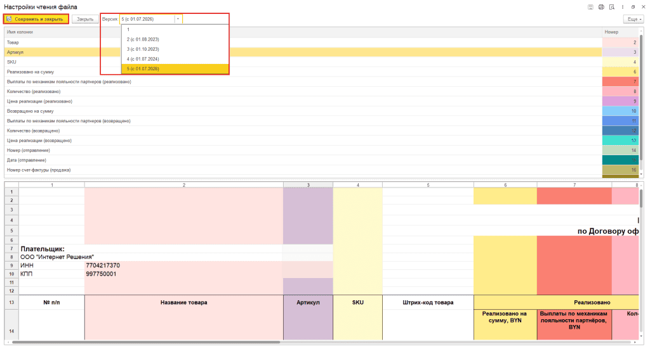Click the purple Артикул spreadsheet header cell

pos(308,302)
